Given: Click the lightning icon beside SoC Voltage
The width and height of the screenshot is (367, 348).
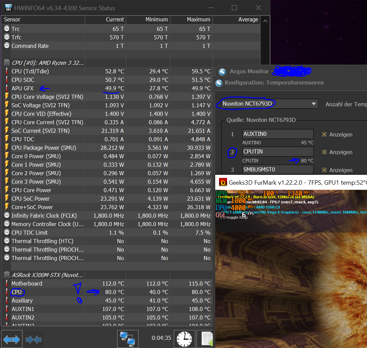Looking at the screenshot, I should (6, 105).
